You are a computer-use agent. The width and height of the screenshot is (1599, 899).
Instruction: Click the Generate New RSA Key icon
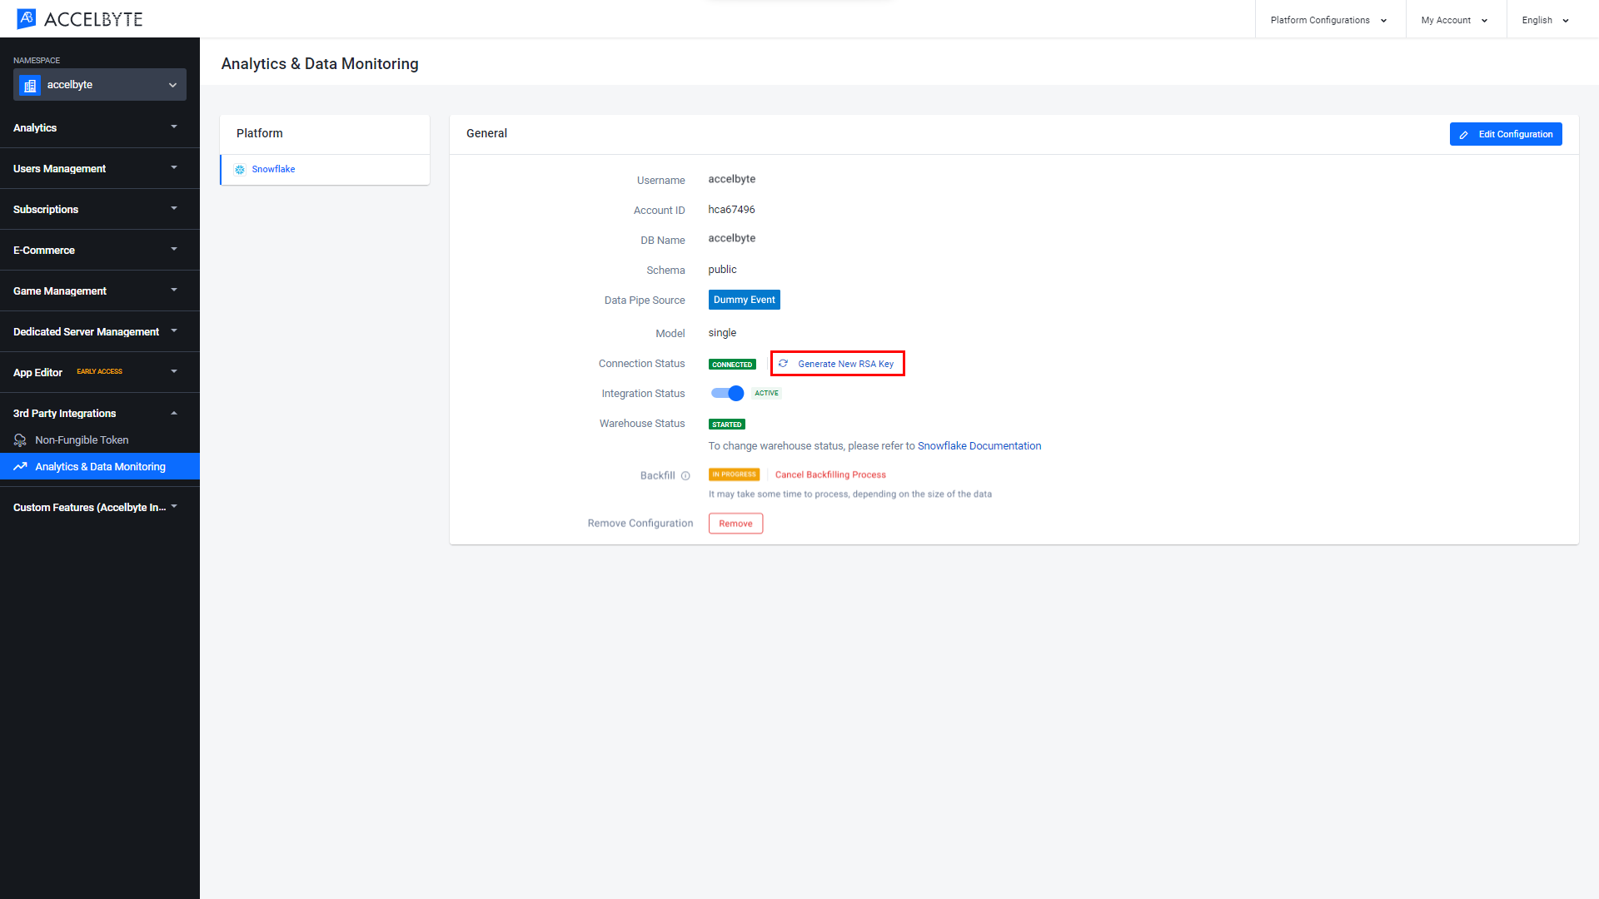point(785,363)
